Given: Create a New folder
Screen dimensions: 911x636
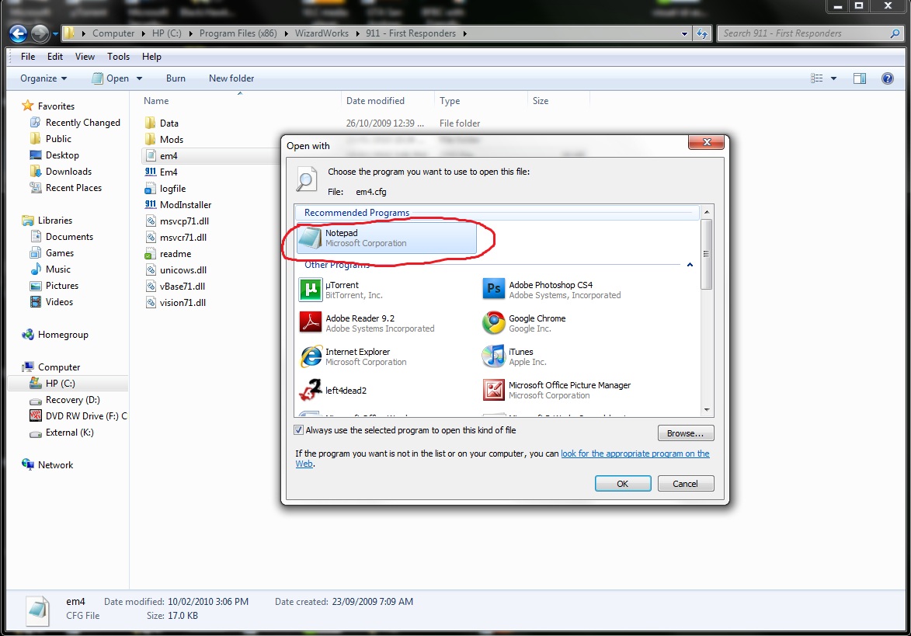Looking at the screenshot, I should (231, 78).
